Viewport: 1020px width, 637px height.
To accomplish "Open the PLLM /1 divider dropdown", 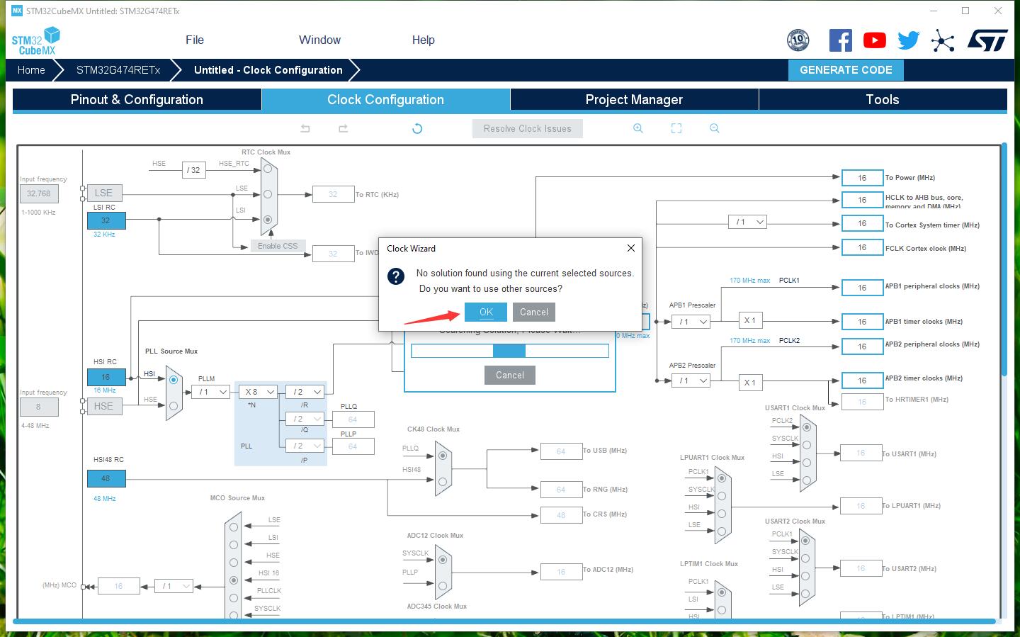I will pyautogui.click(x=211, y=392).
